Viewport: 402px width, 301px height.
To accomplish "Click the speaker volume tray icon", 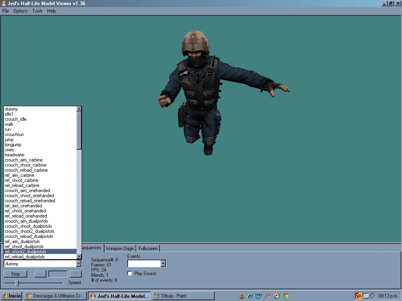I will click(x=372, y=296).
